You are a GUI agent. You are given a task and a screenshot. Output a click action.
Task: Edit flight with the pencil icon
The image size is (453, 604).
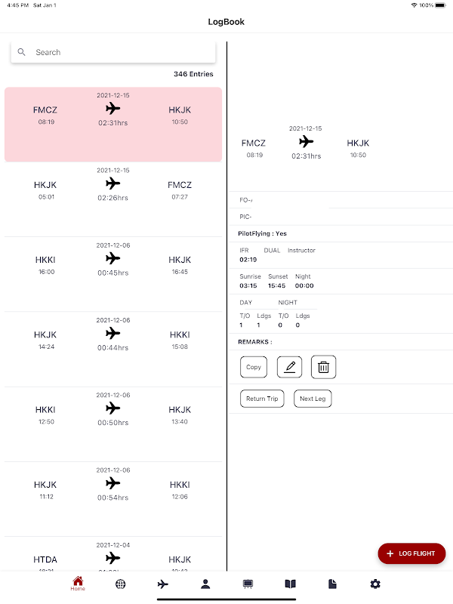[290, 368]
